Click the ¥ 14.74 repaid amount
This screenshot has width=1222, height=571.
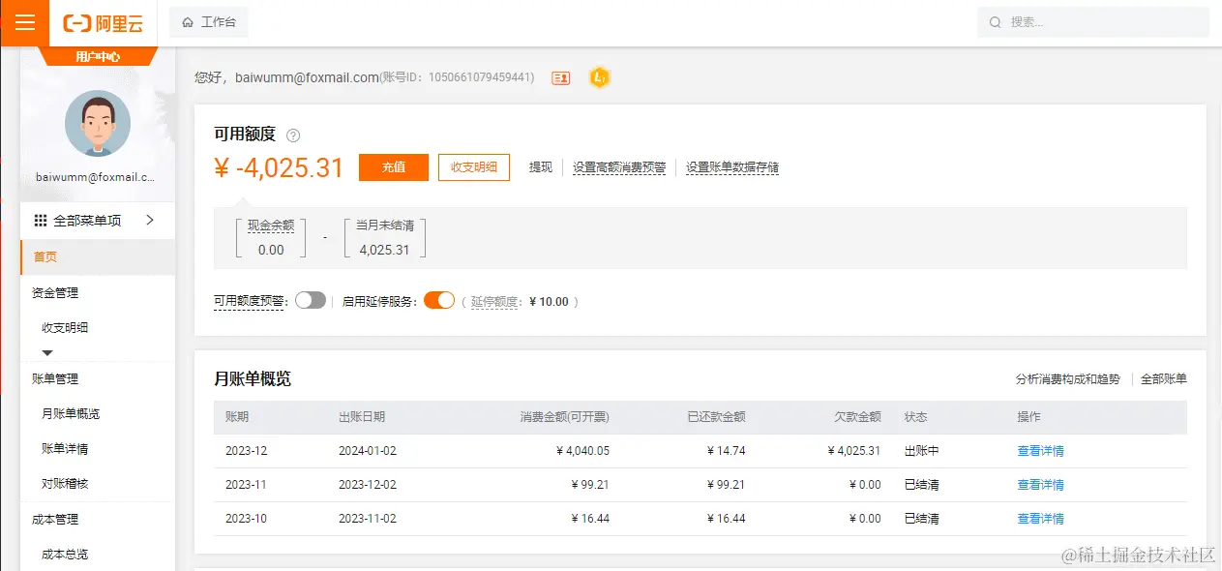tap(725, 451)
